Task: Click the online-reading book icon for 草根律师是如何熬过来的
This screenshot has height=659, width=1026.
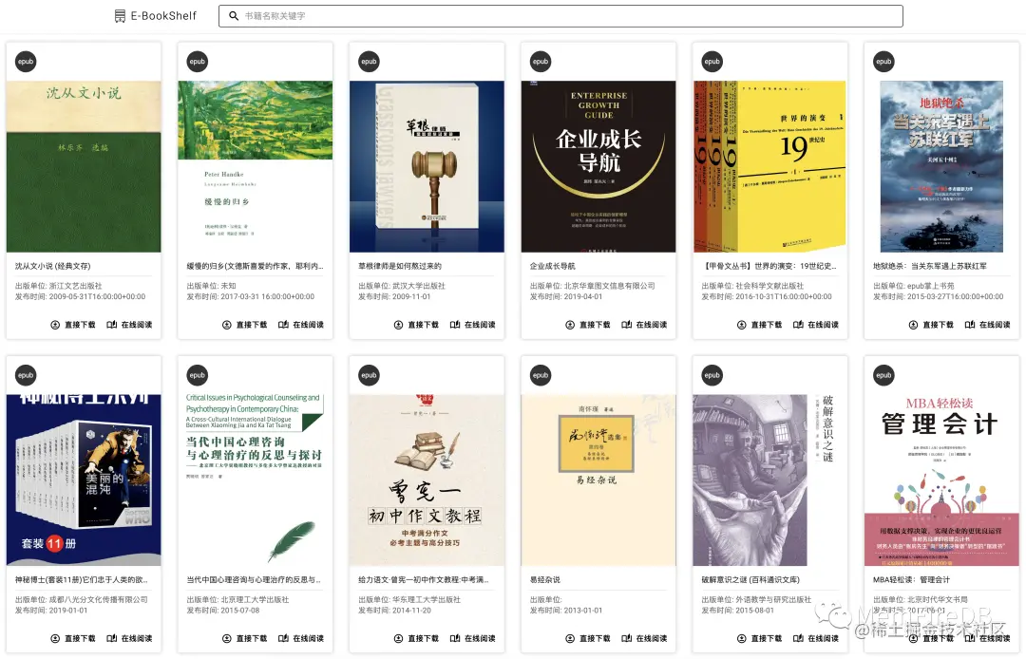Action: pos(455,325)
